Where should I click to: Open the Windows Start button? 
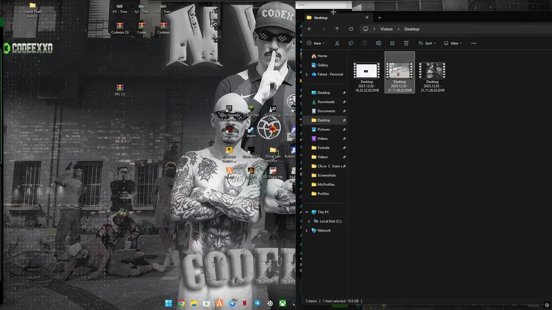click(169, 303)
